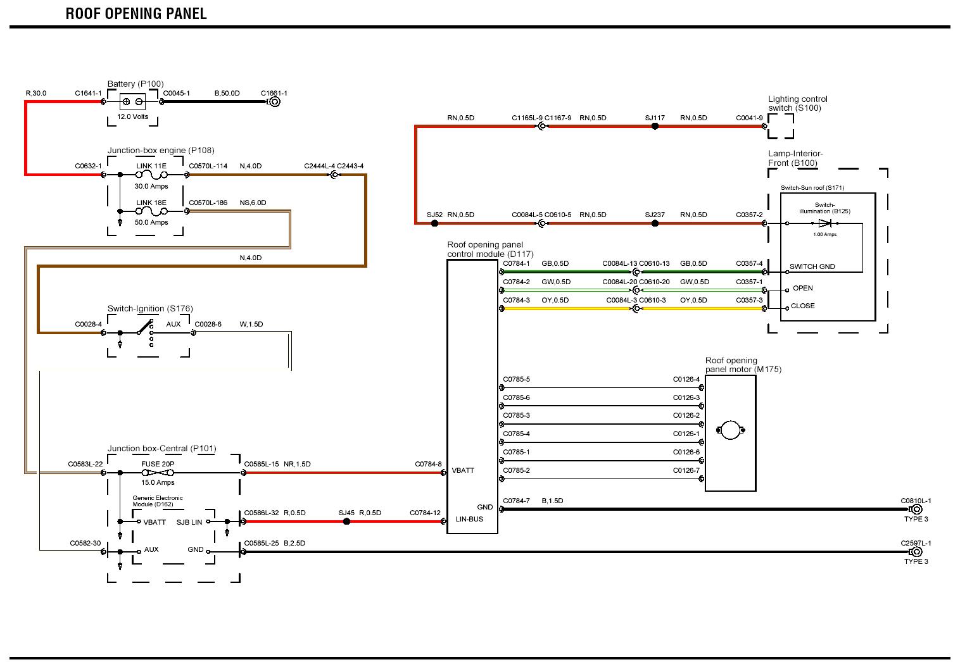Click the FUSE 20P symbol
Screen dimensions: 953x662
[158, 473]
